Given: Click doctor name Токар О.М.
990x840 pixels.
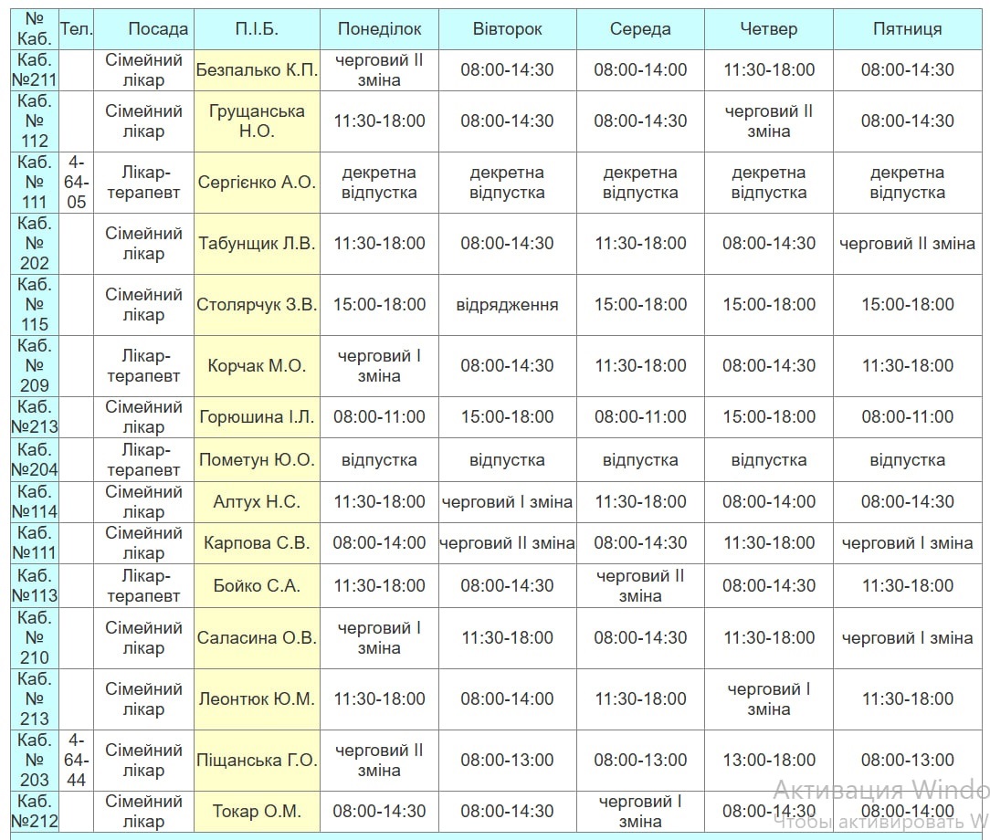Looking at the screenshot, I should point(257,812).
